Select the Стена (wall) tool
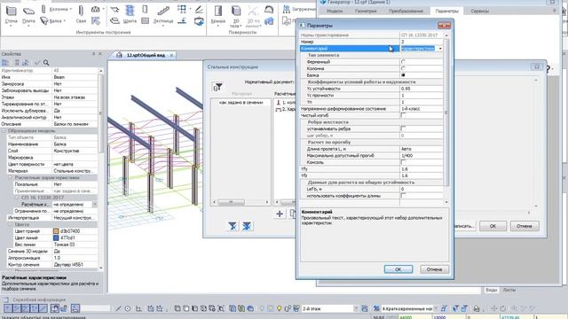 pyautogui.click(x=12, y=15)
